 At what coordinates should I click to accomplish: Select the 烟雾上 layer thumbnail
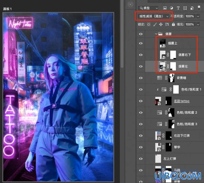[163, 43]
